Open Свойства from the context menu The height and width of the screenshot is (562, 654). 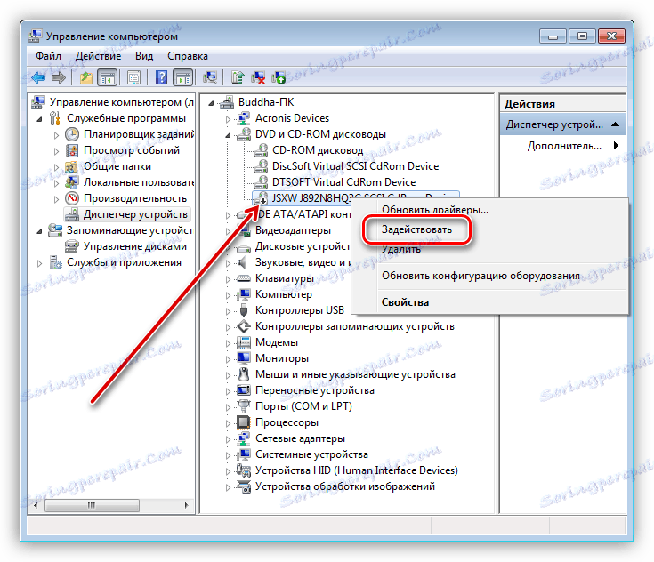tap(405, 302)
